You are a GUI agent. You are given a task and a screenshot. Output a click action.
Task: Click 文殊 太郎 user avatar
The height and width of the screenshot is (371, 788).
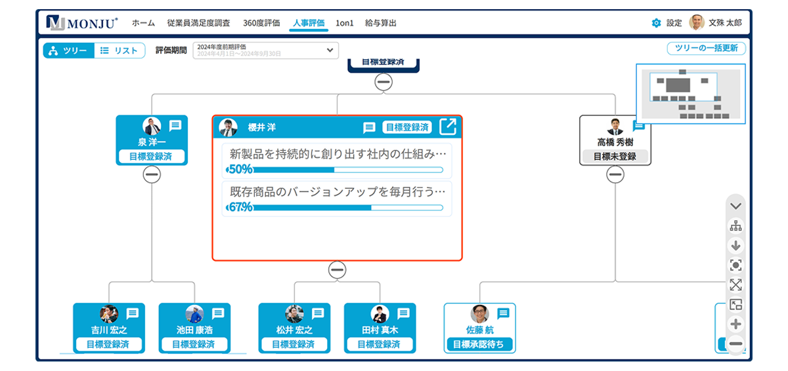[x=697, y=22]
